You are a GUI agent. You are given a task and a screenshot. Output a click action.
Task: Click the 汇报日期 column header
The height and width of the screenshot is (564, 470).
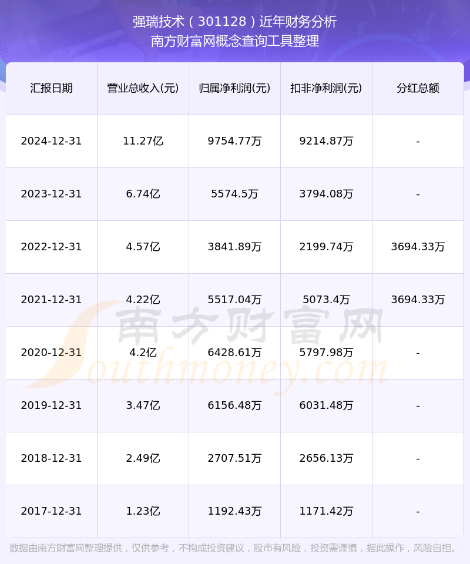[52, 89]
